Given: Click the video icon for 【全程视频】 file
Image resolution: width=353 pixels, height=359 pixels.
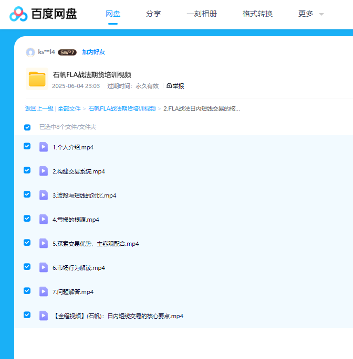Looking at the screenshot, I should tap(44, 316).
